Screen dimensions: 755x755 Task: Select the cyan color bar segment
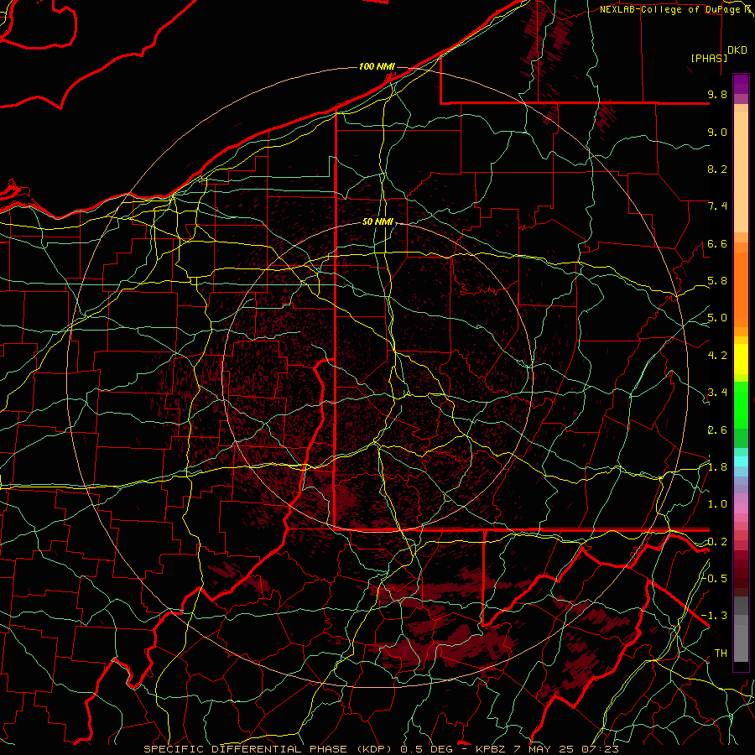(x=741, y=461)
